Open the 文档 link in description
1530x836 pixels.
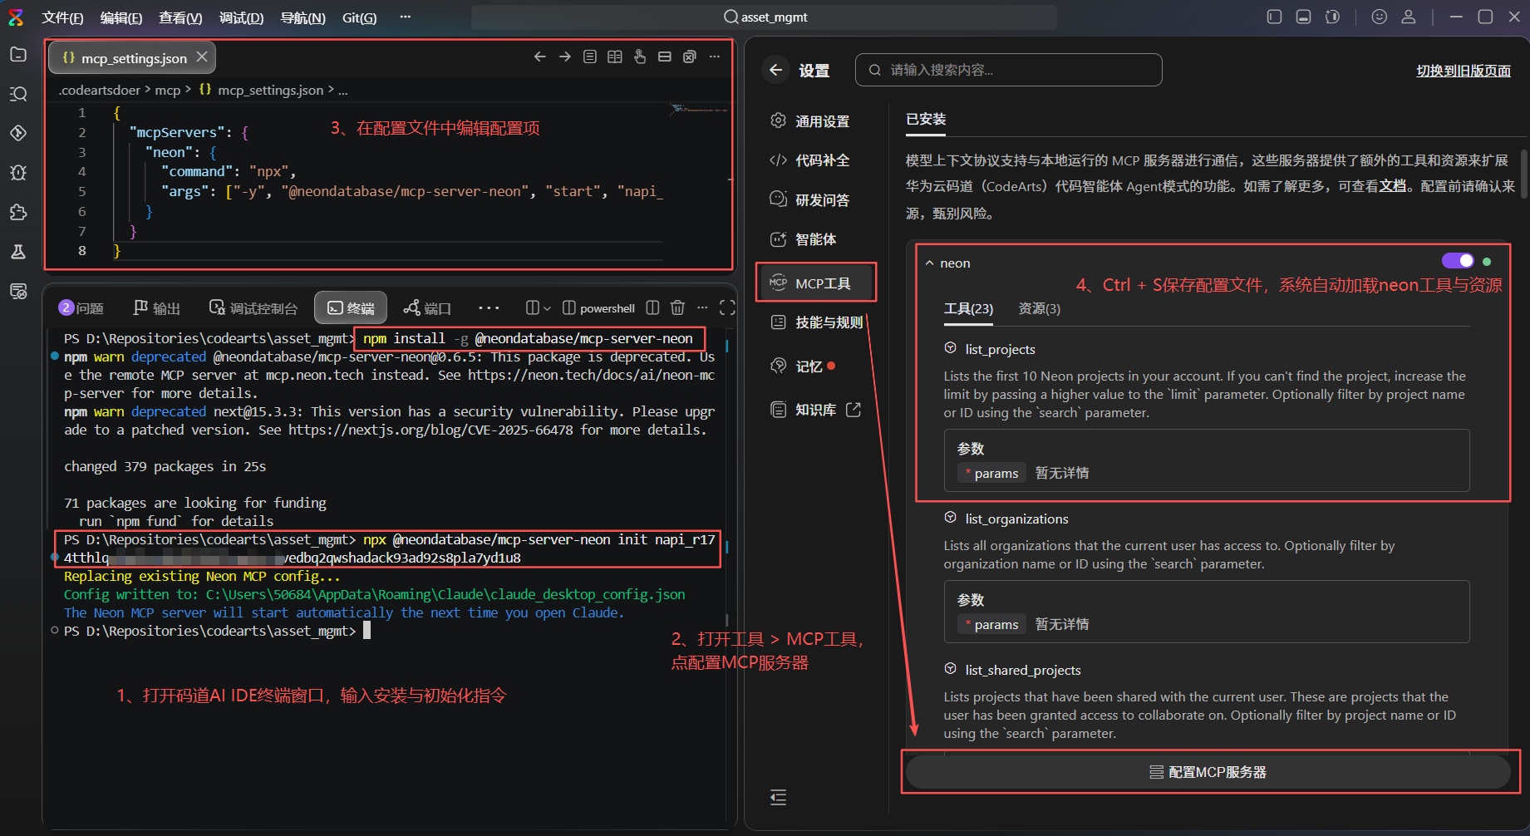(1393, 186)
